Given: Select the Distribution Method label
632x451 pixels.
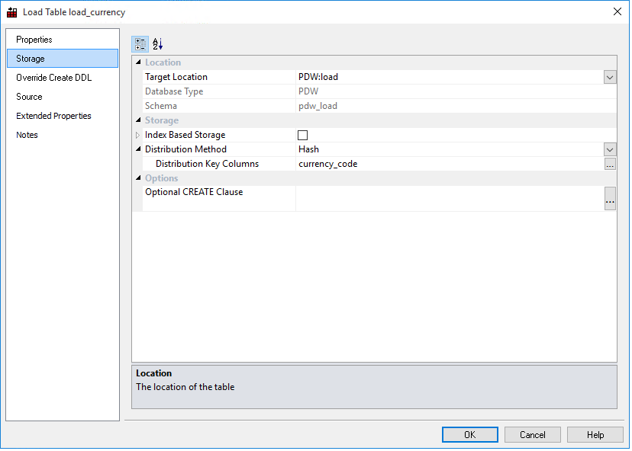Looking at the screenshot, I should click(185, 149).
